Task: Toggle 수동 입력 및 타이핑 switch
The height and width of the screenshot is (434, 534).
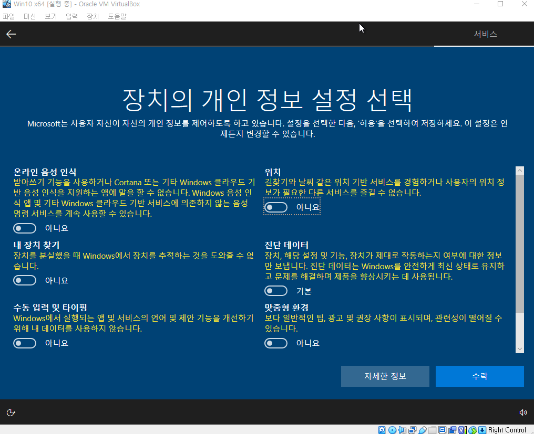Action: (25, 343)
